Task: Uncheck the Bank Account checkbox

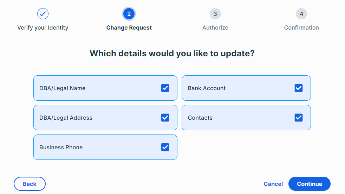Action: 299,88
